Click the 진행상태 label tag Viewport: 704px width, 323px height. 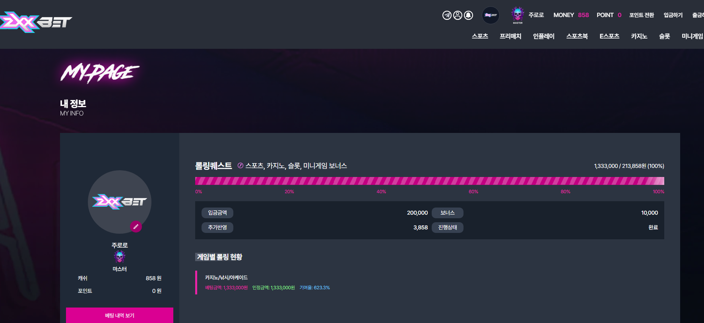(448, 227)
